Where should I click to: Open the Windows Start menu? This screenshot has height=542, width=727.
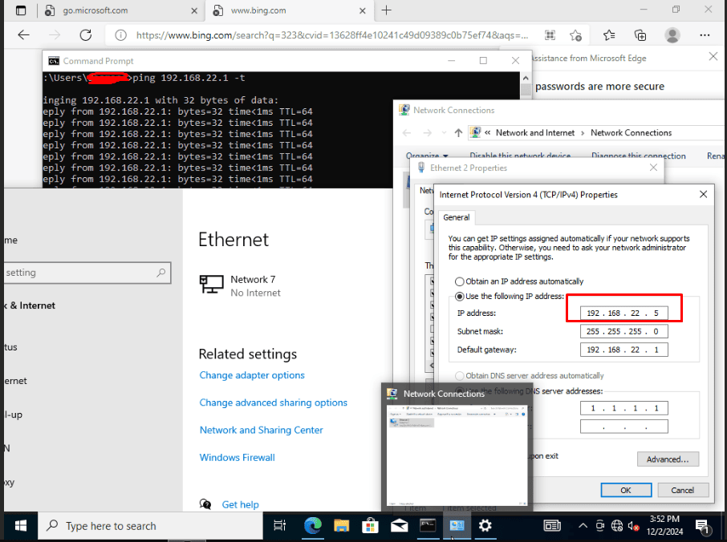coord(20,526)
